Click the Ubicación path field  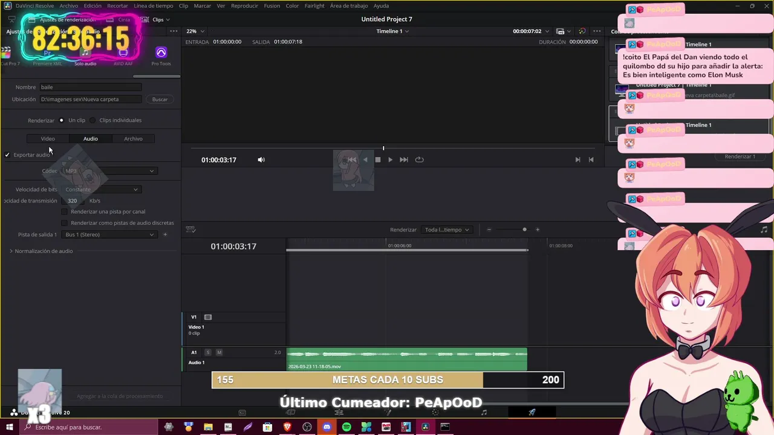click(91, 99)
